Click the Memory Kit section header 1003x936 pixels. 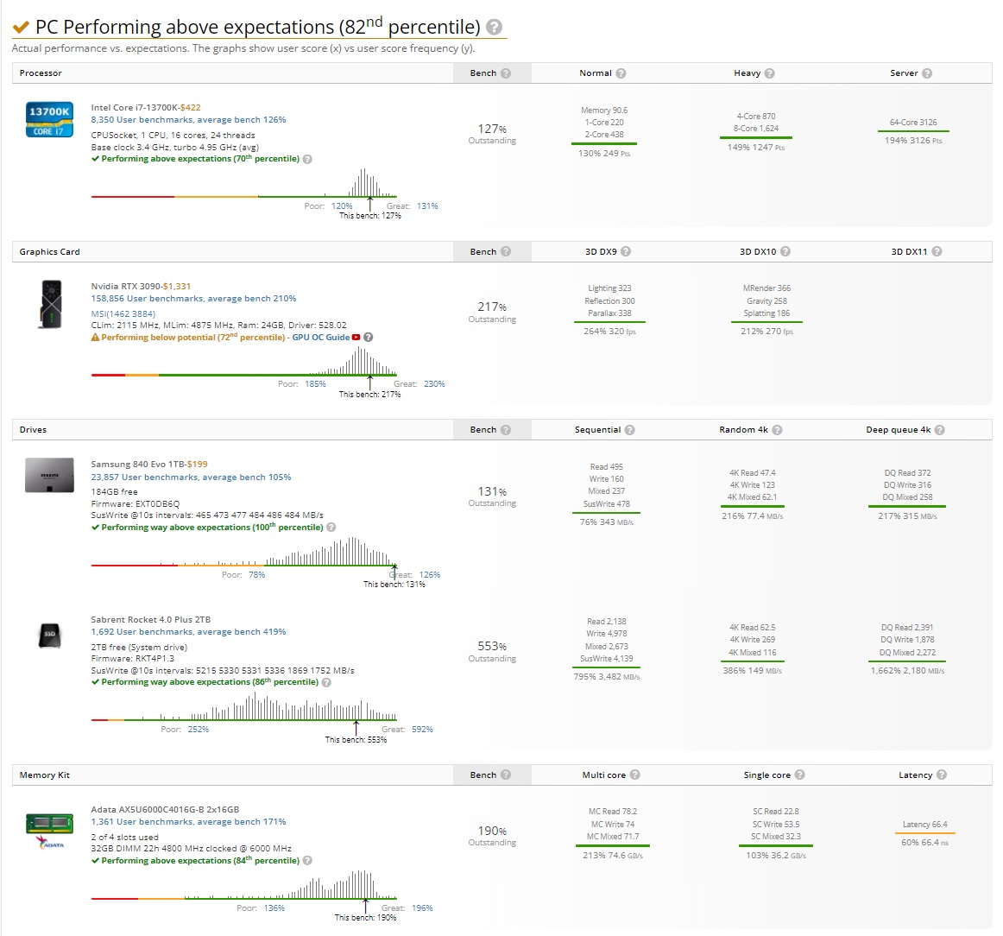pos(45,775)
